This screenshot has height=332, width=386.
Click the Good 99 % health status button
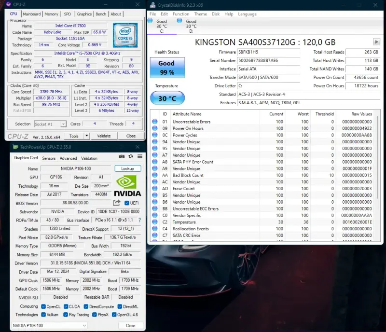coord(167,68)
